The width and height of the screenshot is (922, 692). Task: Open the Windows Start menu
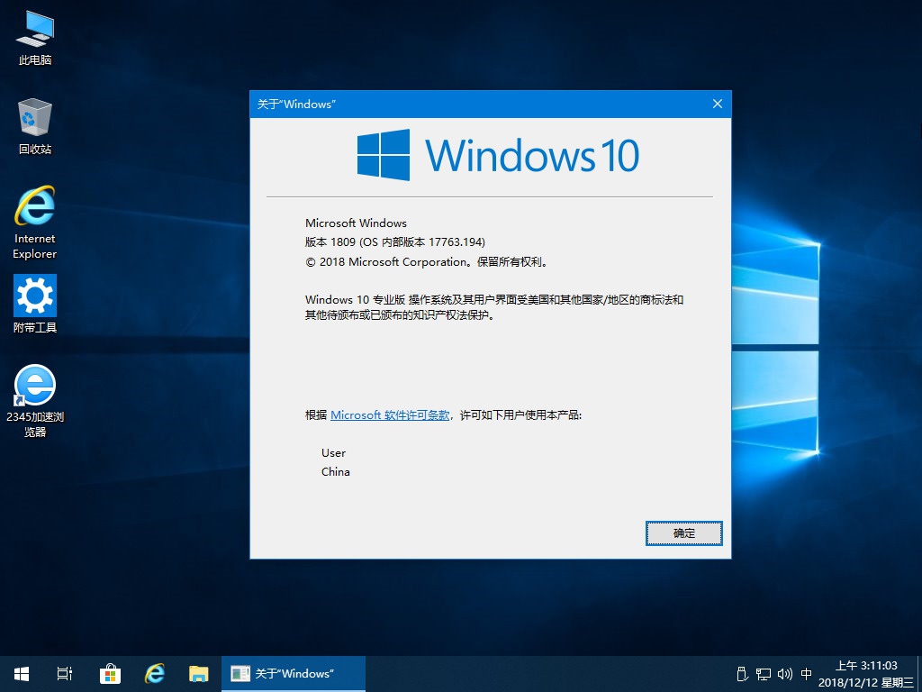tap(22, 674)
